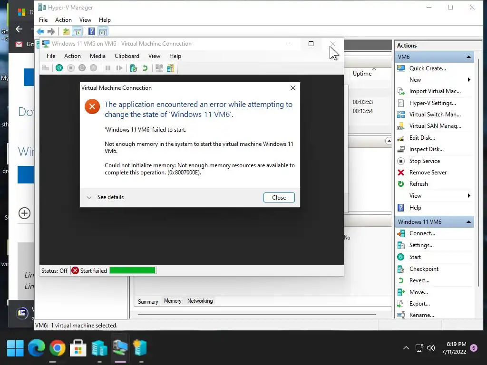Open Virtual Switch Manager action

(435, 115)
